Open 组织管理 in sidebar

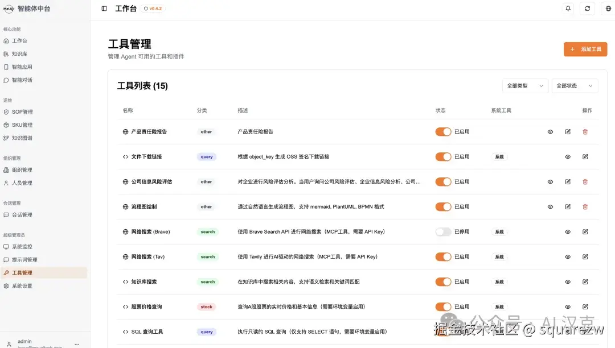[x=43, y=170]
